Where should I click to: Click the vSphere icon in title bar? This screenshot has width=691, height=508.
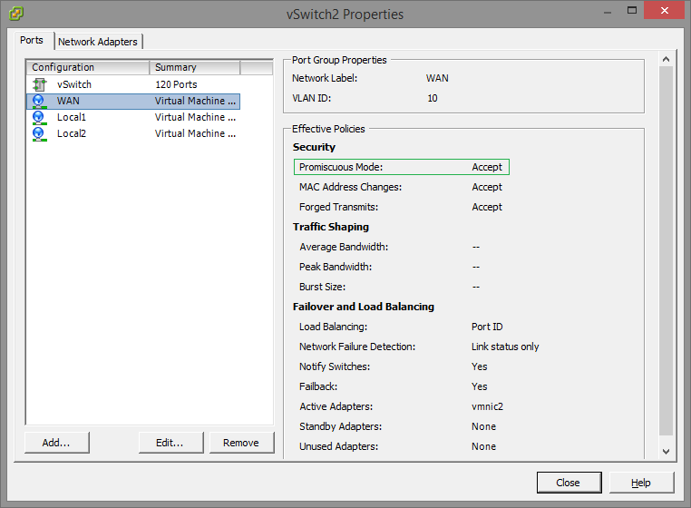pos(16,14)
